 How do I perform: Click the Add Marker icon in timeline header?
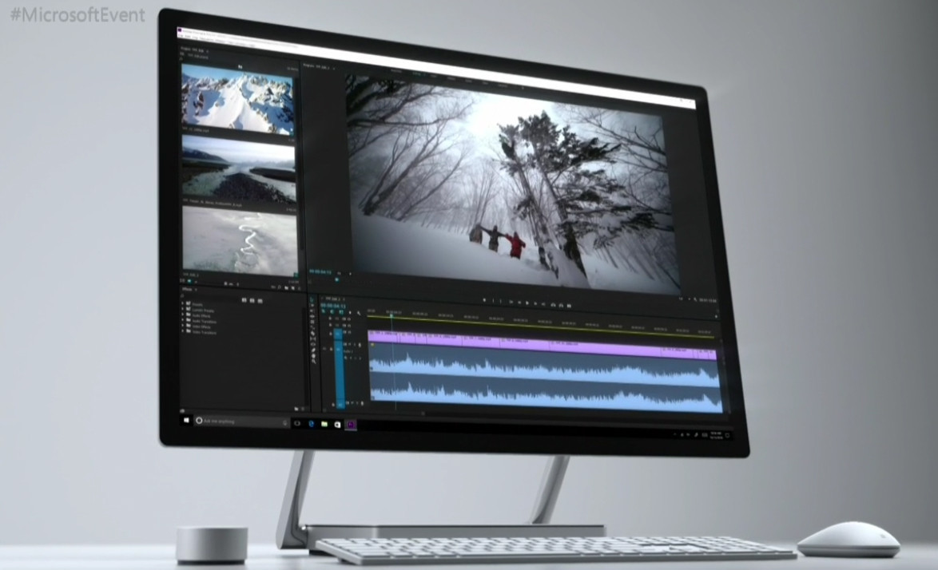[x=350, y=312]
